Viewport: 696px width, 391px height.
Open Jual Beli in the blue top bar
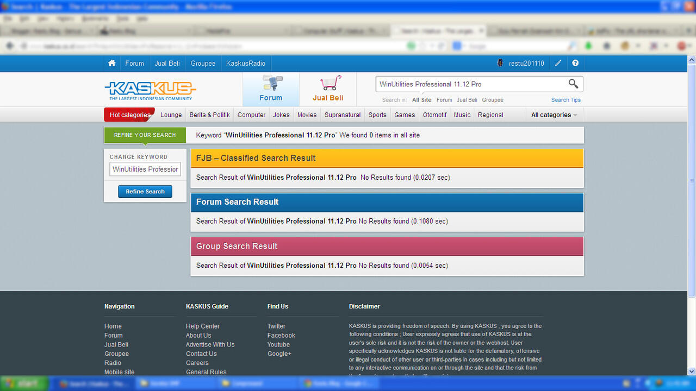(x=167, y=63)
